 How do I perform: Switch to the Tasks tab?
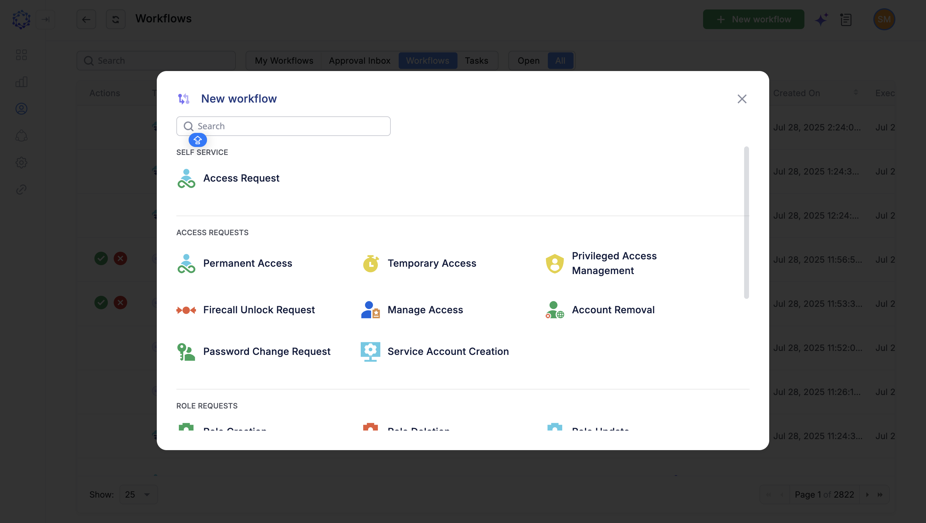(x=477, y=60)
